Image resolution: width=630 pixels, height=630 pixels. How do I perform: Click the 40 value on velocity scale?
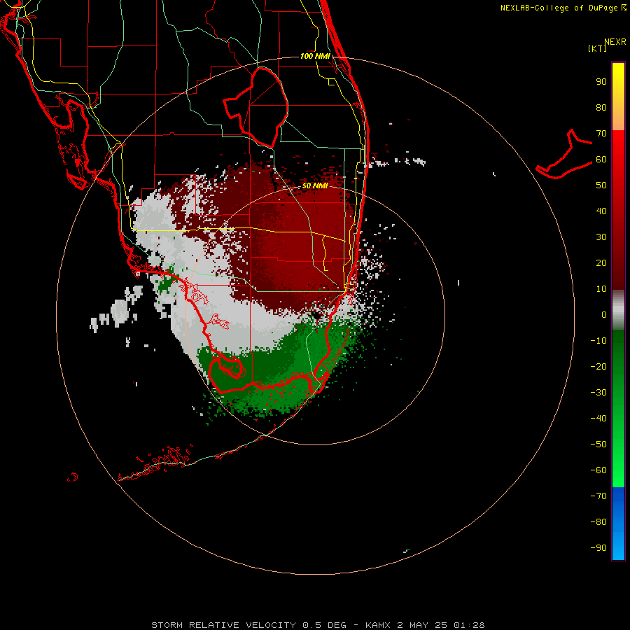(601, 211)
